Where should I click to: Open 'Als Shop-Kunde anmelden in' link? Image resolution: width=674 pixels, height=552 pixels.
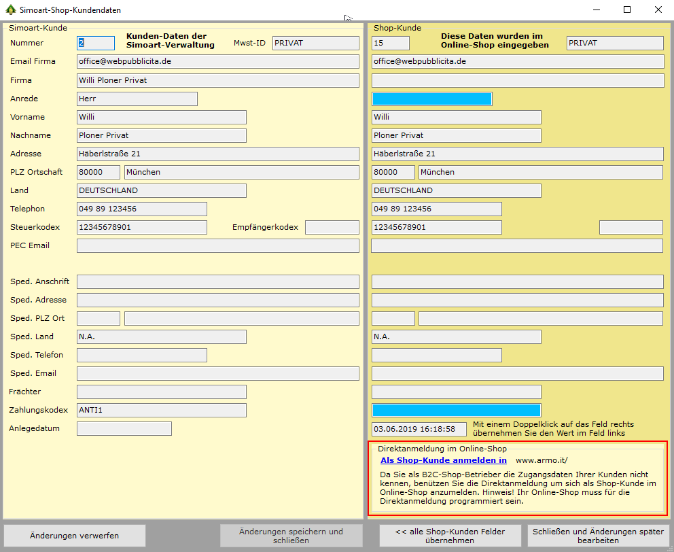click(443, 460)
